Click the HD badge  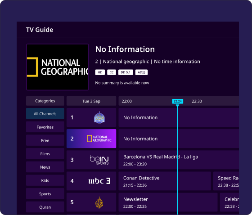[x=100, y=72]
